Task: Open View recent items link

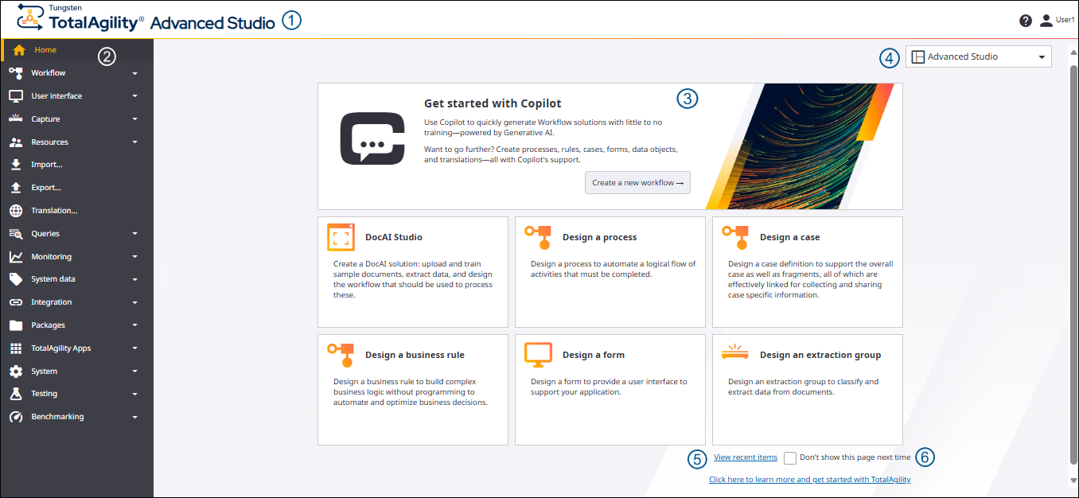Action: (x=746, y=457)
